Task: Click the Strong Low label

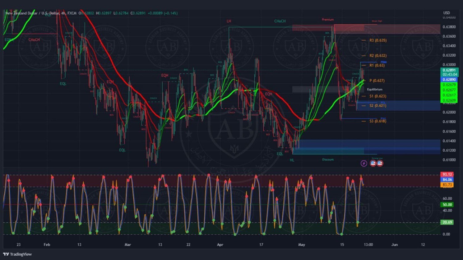Action: click(x=377, y=158)
